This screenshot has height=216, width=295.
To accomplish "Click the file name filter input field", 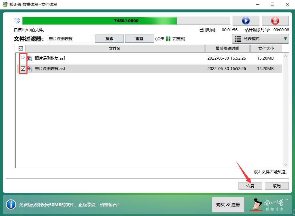I will click(x=71, y=39).
